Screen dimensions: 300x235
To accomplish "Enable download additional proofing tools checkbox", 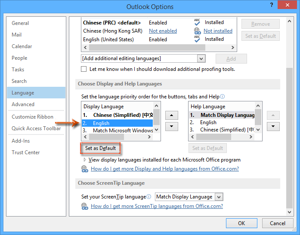I will [x=84, y=69].
